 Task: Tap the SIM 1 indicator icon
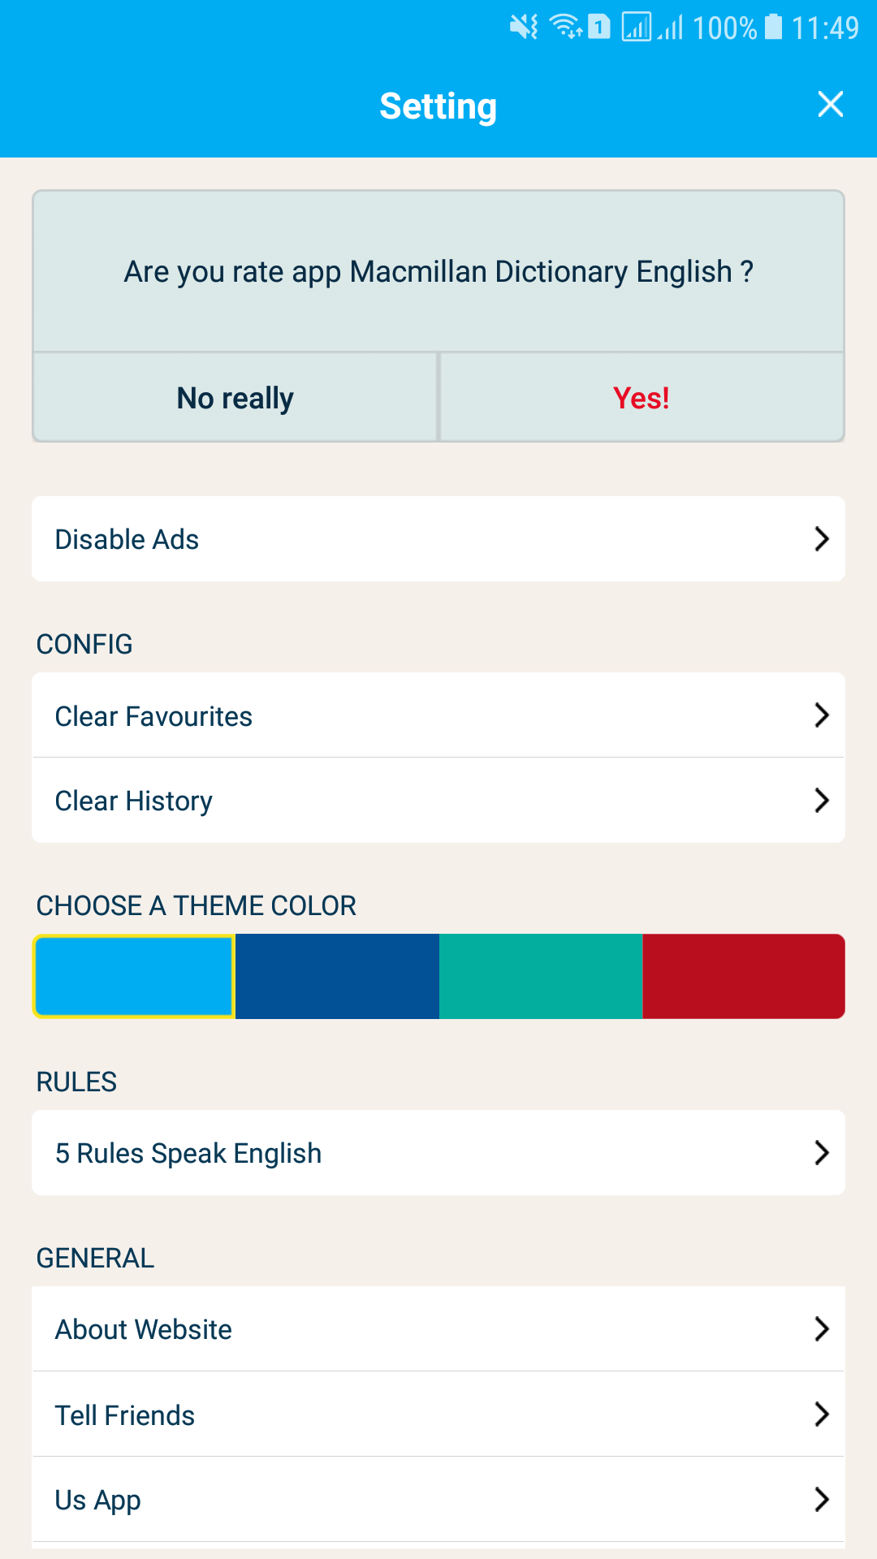tap(598, 28)
